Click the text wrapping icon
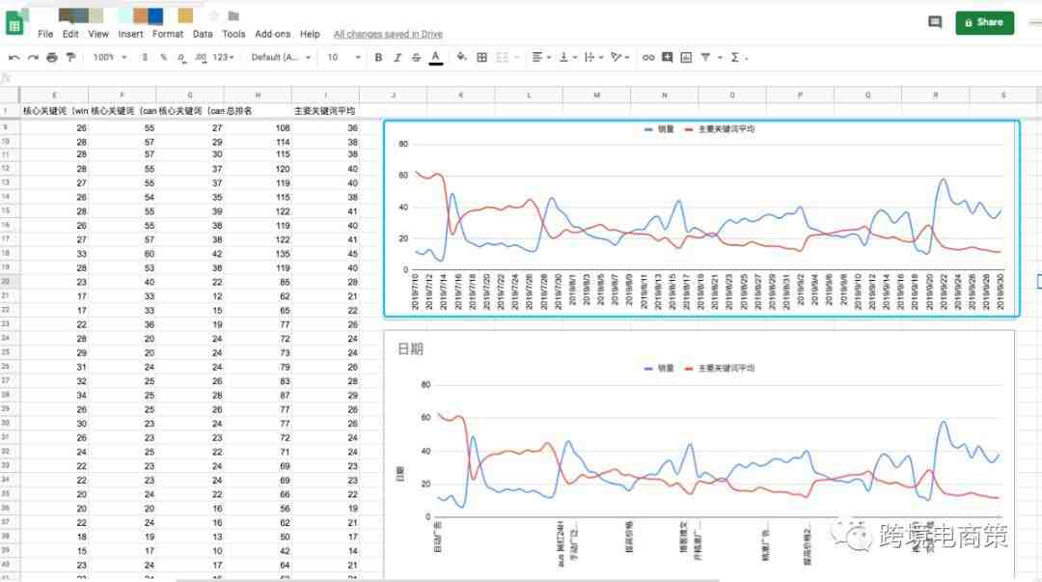The width and height of the screenshot is (1042, 582). pyautogui.click(x=590, y=58)
